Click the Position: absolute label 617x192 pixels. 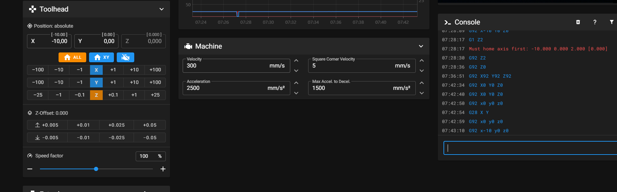coord(54,26)
